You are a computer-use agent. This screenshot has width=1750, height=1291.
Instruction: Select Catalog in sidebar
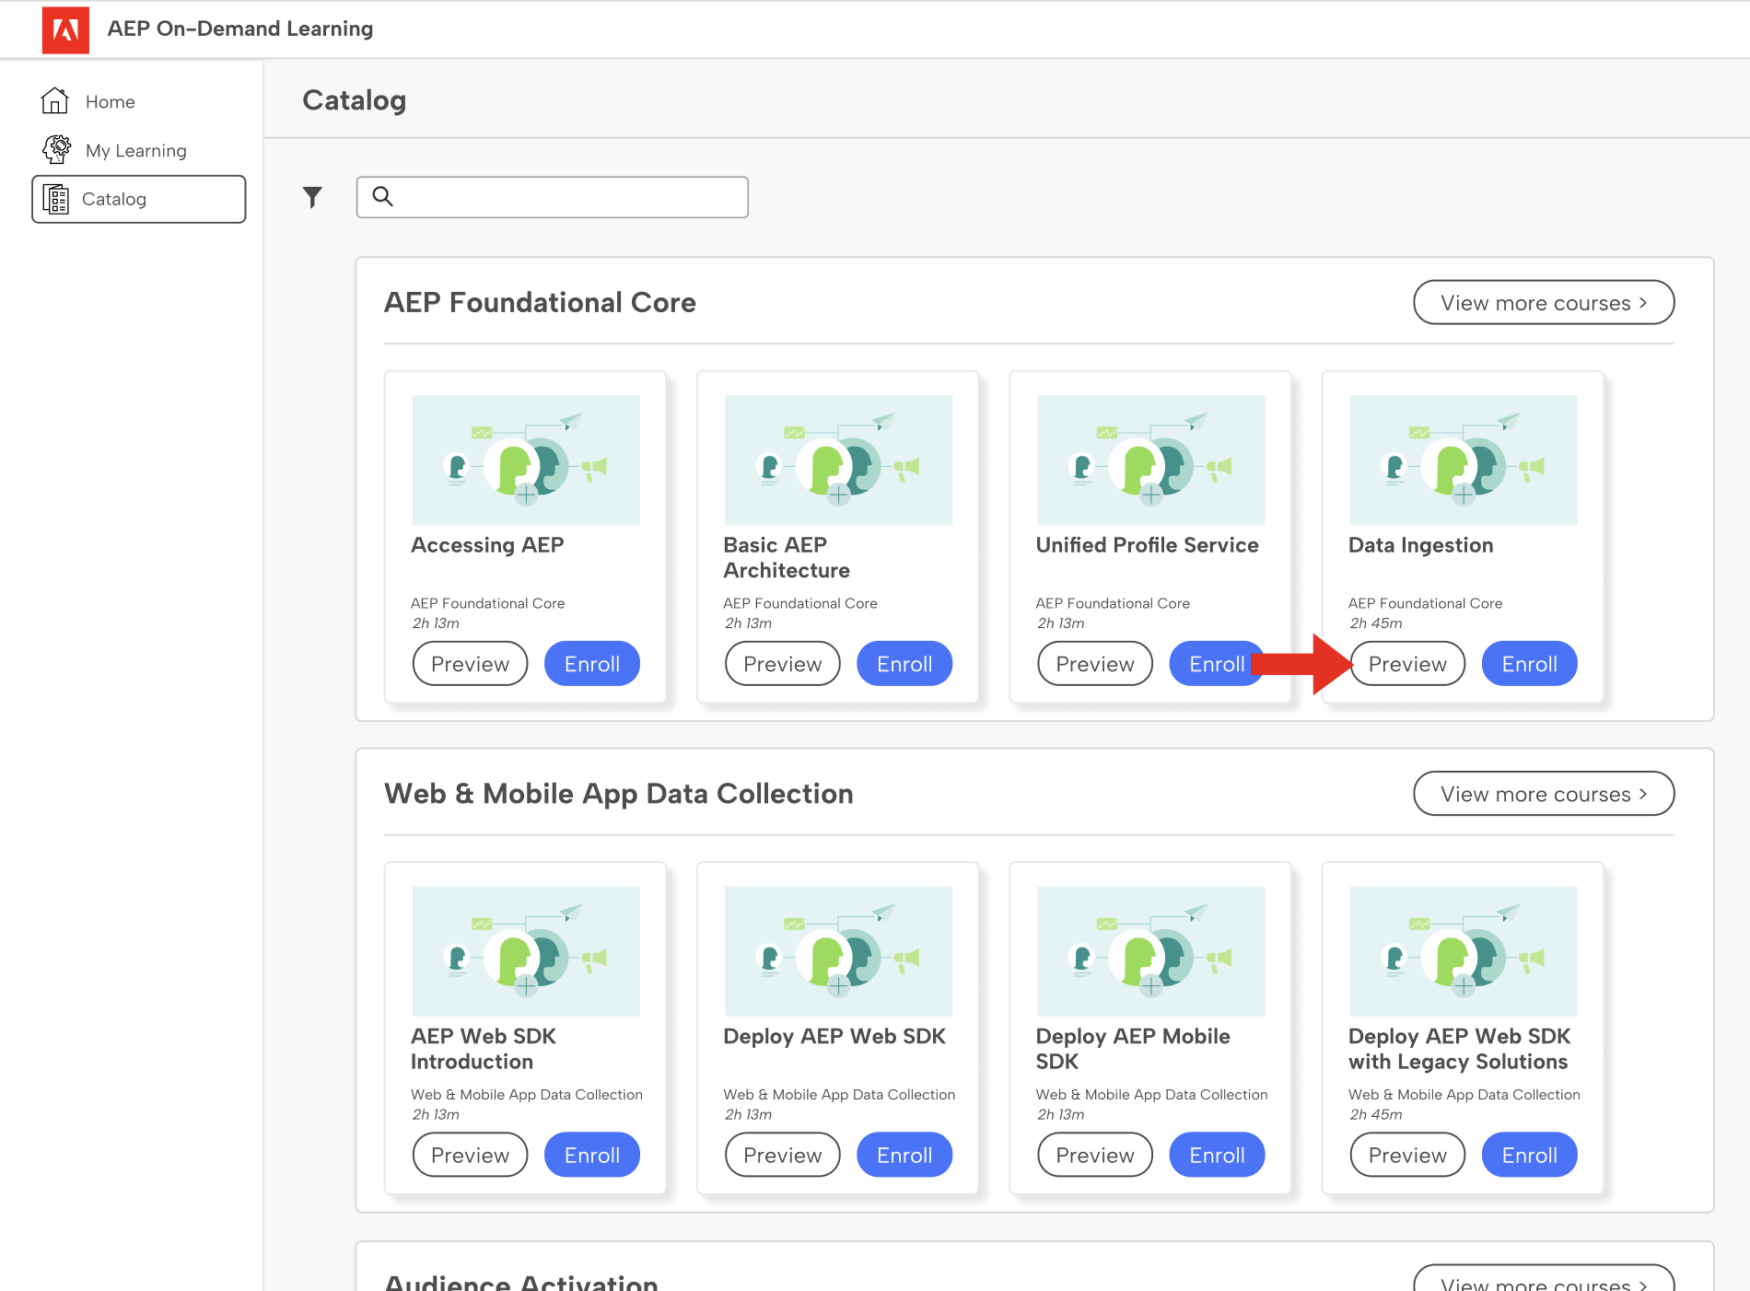coord(139,199)
